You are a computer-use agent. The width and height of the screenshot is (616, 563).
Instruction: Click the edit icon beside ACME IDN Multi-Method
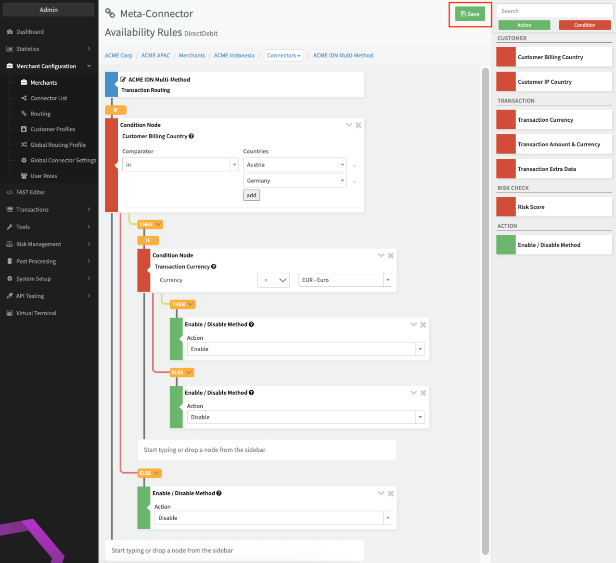pos(123,79)
